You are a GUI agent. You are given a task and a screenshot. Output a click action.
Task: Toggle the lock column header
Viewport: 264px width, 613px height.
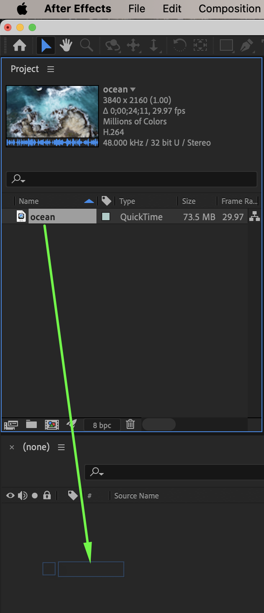(x=47, y=496)
